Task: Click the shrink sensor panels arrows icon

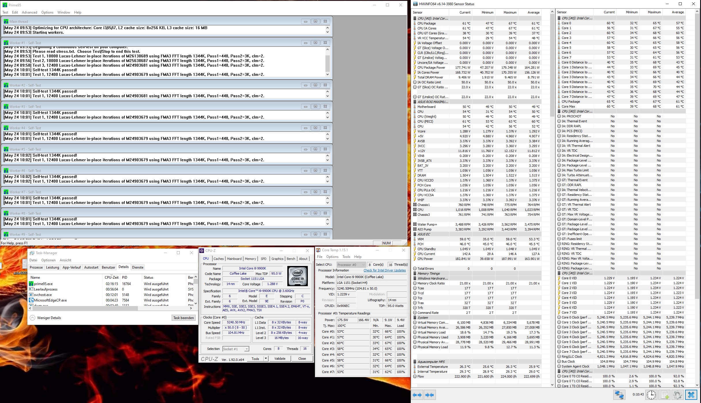Action: click(x=430, y=395)
